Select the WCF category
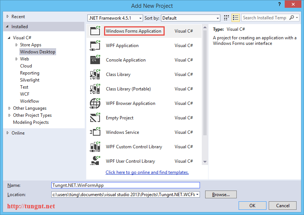Image resolution: width=304 pixels, height=215 pixels. 25,94
